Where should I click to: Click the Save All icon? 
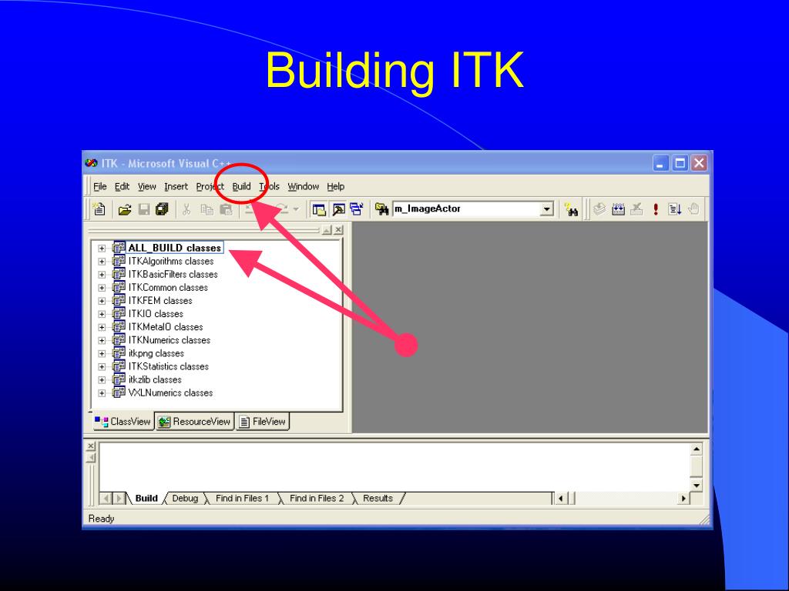162,209
